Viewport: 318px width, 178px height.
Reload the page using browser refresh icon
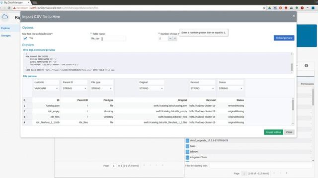pos(9,8)
